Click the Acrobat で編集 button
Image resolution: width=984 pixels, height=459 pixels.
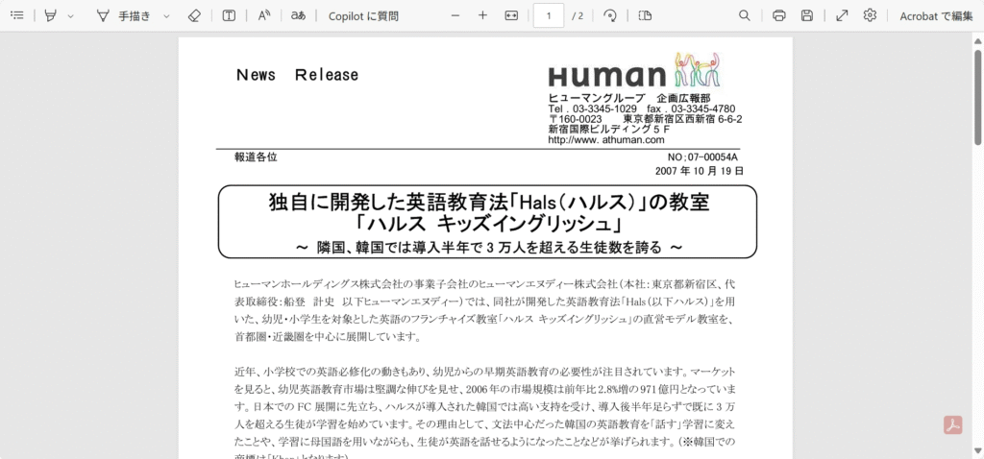[936, 15]
